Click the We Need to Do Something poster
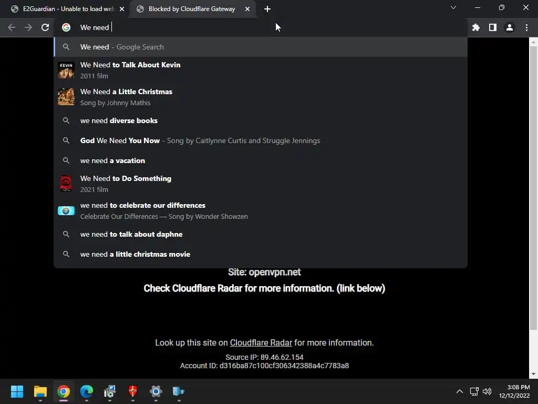 coord(66,184)
